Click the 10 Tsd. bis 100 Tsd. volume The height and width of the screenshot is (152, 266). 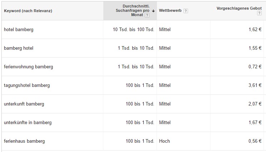(x=133, y=30)
